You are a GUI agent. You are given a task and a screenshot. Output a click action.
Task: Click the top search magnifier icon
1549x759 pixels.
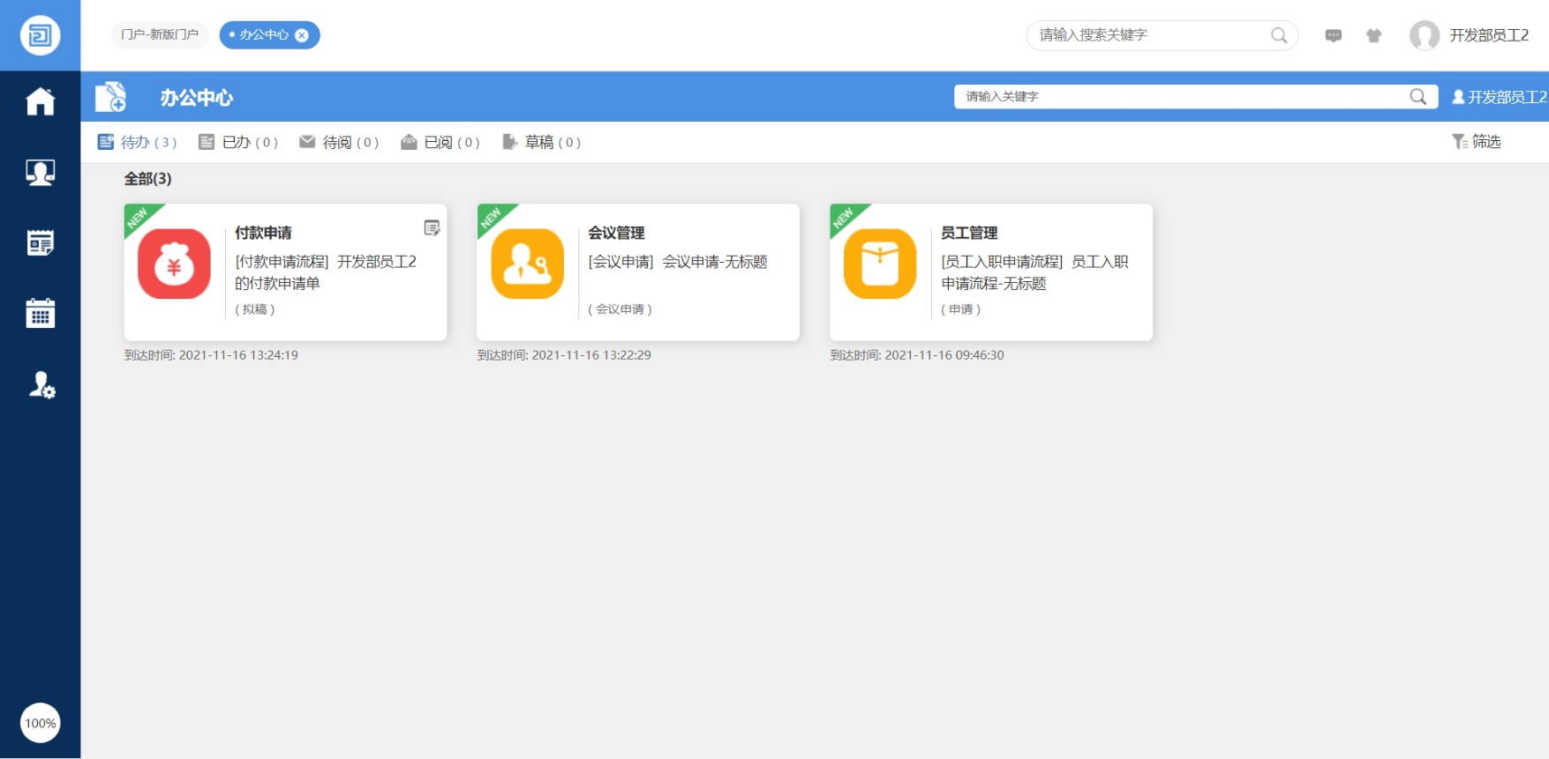[1278, 35]
